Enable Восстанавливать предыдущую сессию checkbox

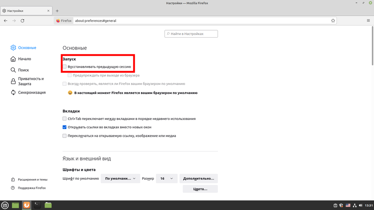pos(65,67)
